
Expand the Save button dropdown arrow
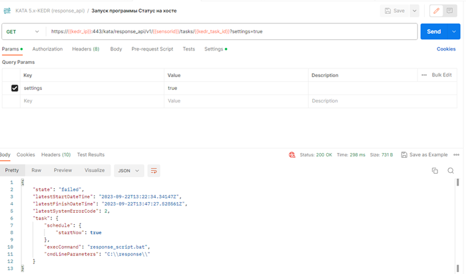(415, 11)
